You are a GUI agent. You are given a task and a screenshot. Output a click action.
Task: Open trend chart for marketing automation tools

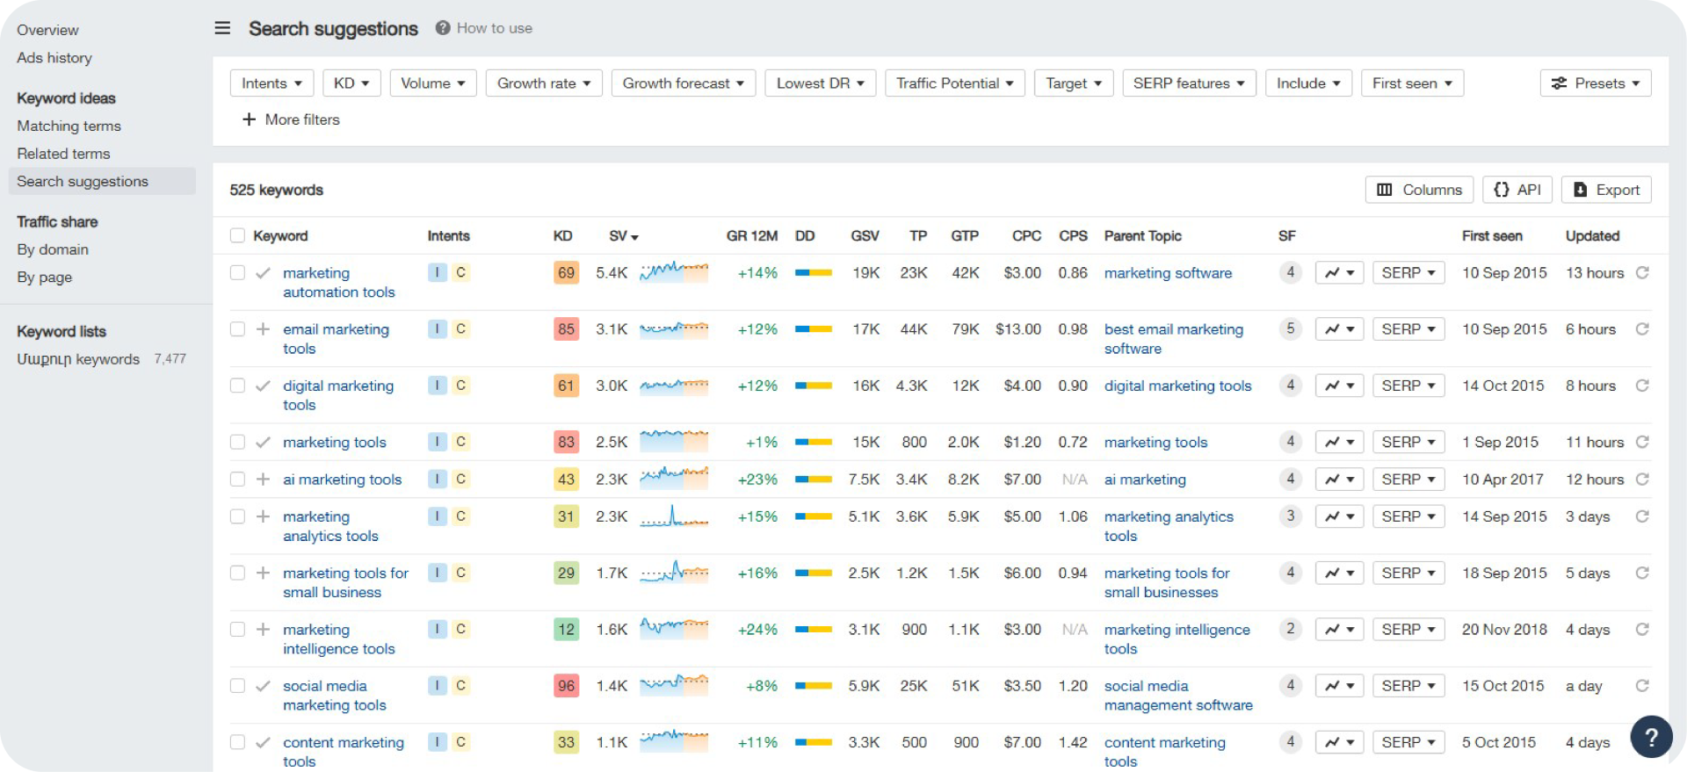point(1338,273)
